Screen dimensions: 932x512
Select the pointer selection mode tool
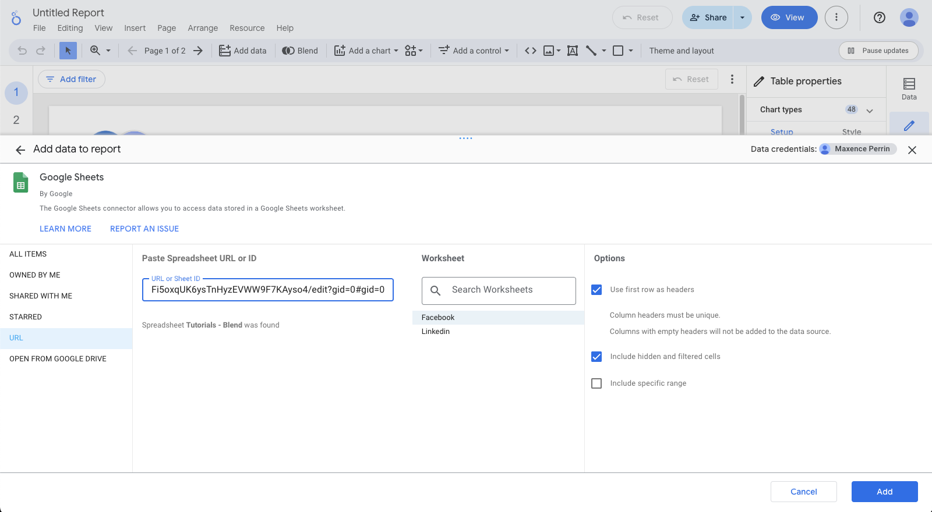pyautogui.click(x=68, y=51)
